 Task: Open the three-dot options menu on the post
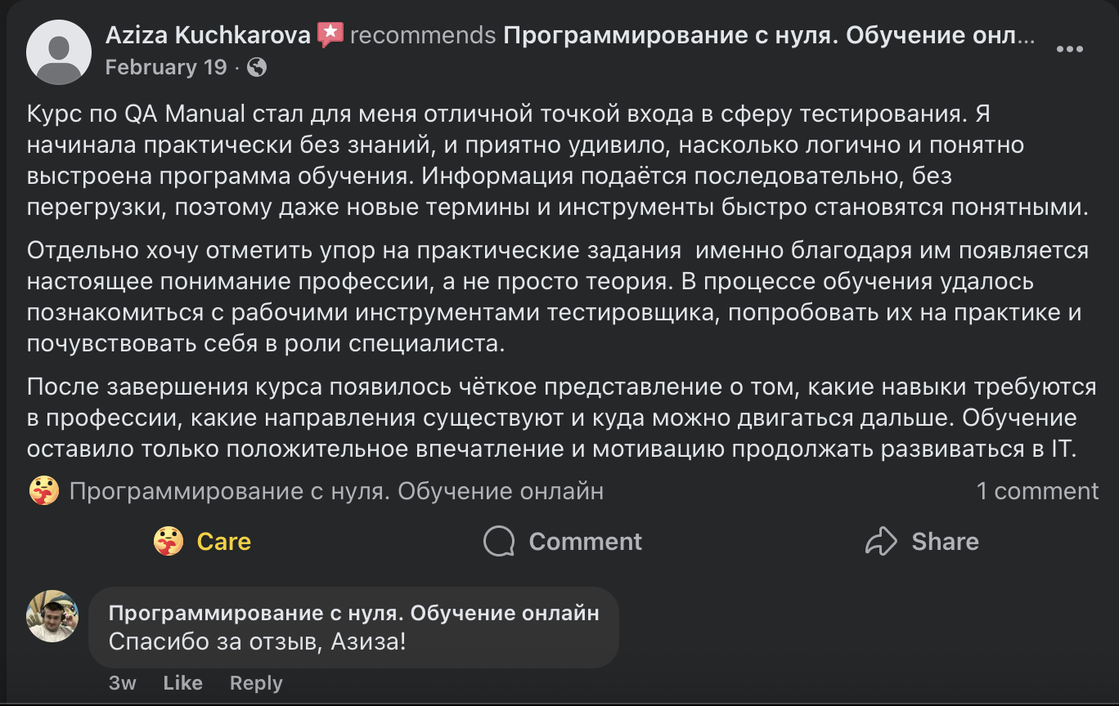click(x=1068, y=49)
